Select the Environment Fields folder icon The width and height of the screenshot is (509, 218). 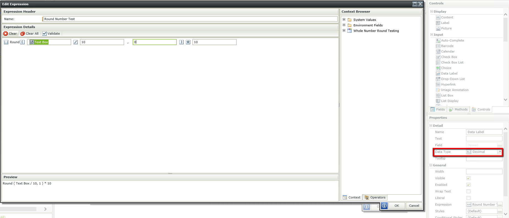coord(350,25)
